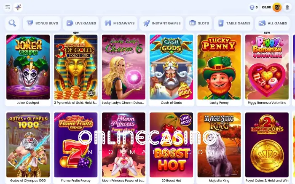Select the Bonus Buys category
The width and height of the screenshot is (295, 184).
(42, 23)
